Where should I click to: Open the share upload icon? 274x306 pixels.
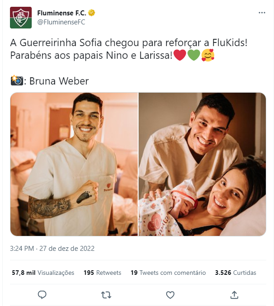(x=234, y=295)
